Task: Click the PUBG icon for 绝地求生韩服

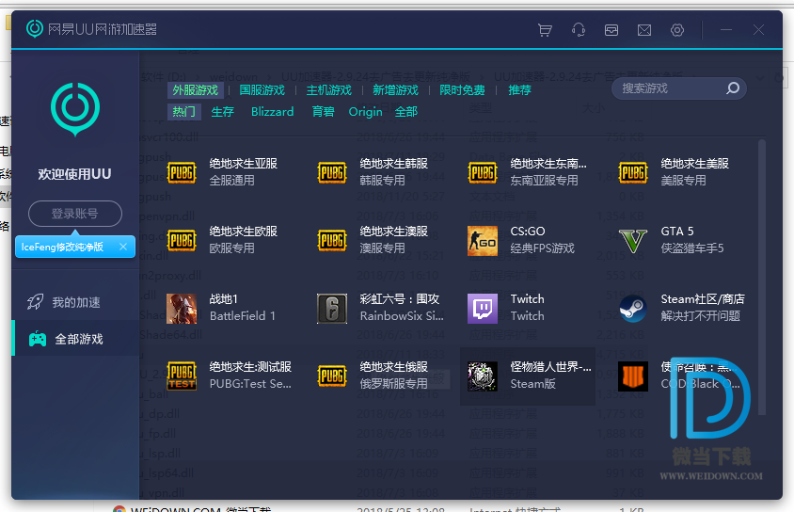Action: (x=332, y=172)
